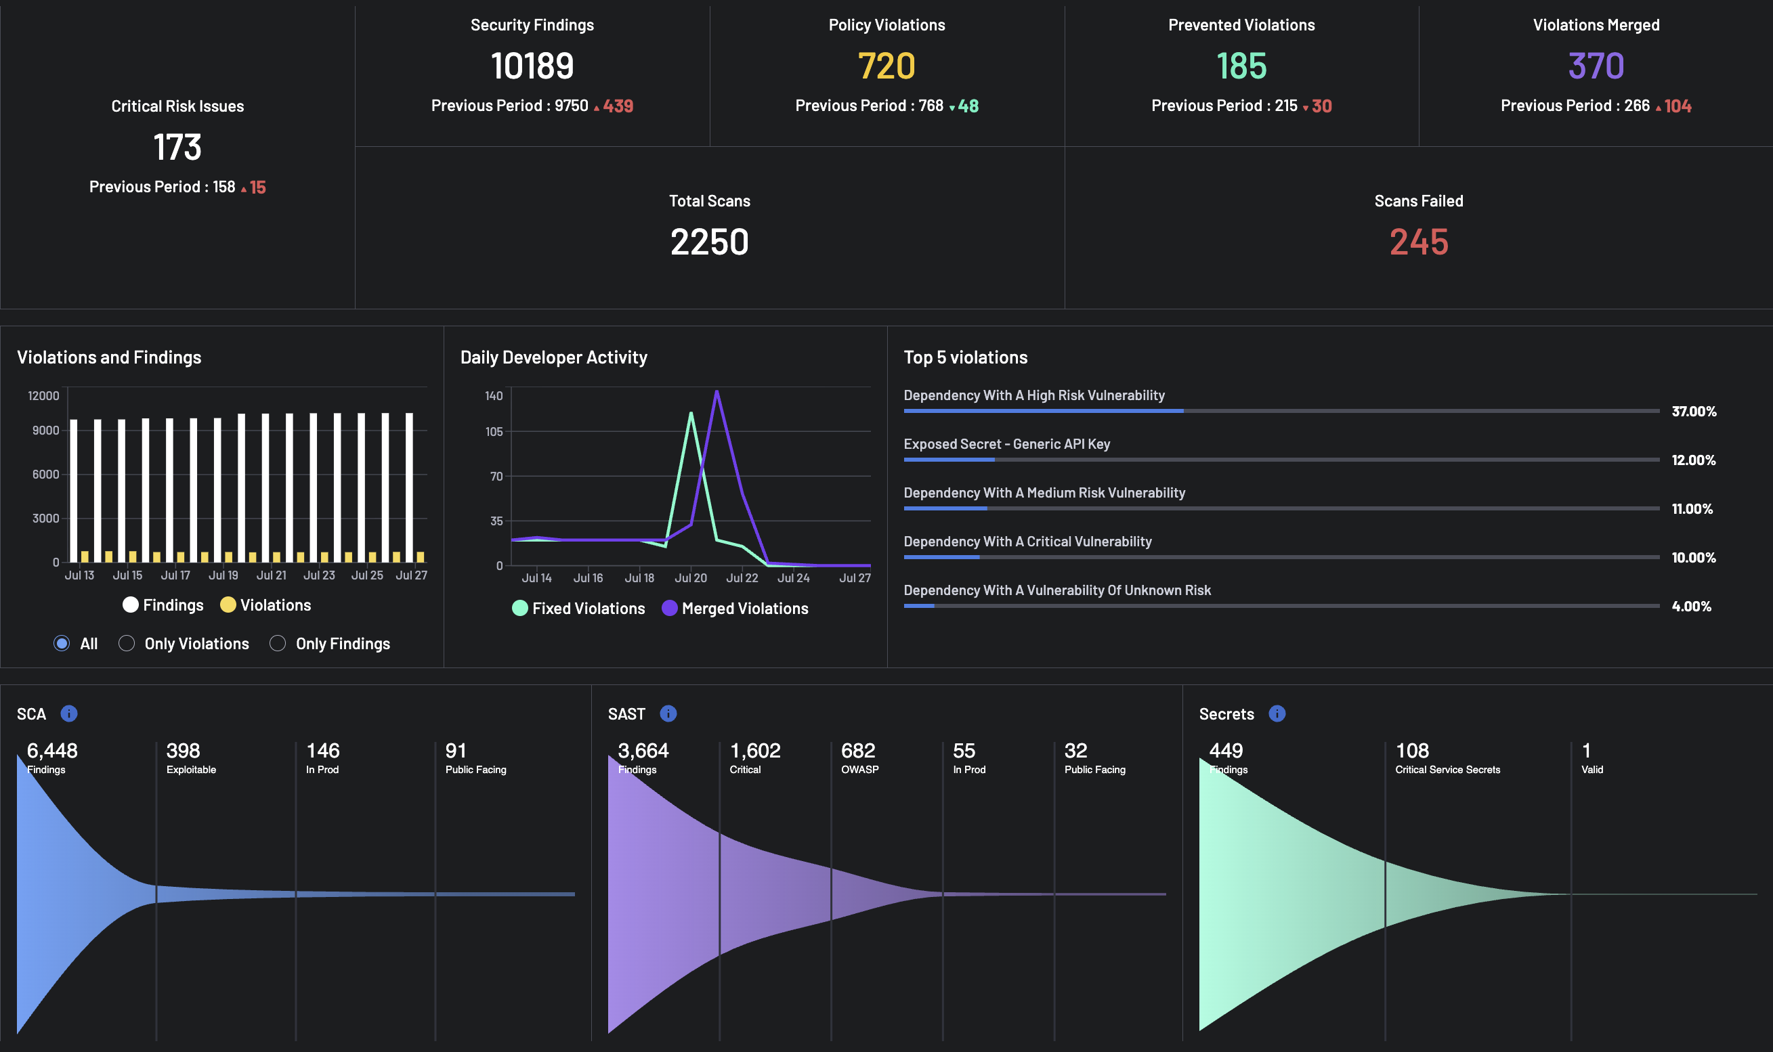Screen dimensions: 1773x1052
Task: Click the Top 5 violations heading
Action: (x=965, y=357)
